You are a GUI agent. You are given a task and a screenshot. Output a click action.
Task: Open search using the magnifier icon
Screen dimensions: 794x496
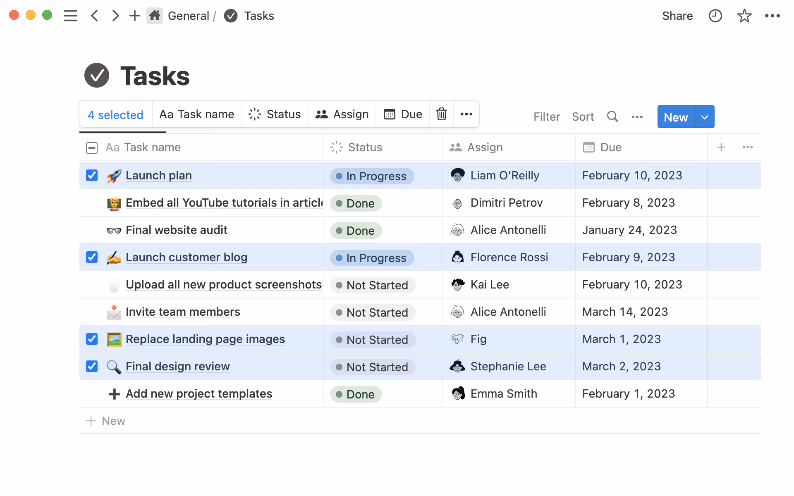tap(612, 117)
